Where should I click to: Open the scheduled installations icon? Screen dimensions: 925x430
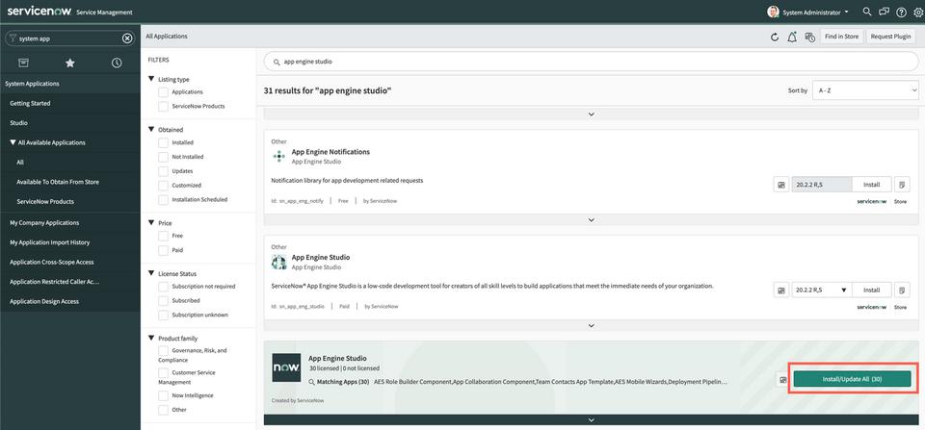point(809,37)
